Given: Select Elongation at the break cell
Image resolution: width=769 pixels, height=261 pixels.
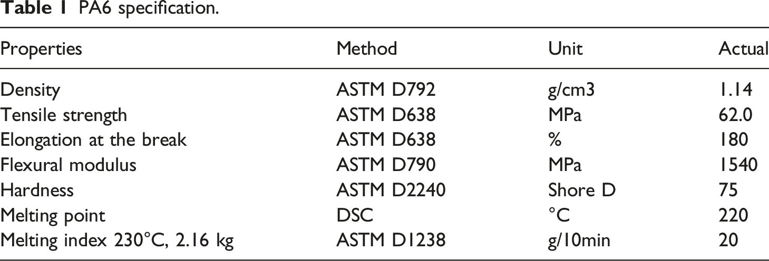Looking at the screenshot, I should tap(93, 140).
